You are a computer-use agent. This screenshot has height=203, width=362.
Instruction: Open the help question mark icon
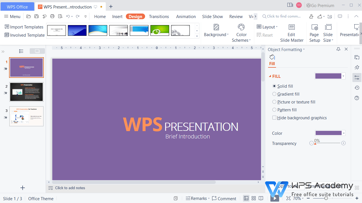357,98
